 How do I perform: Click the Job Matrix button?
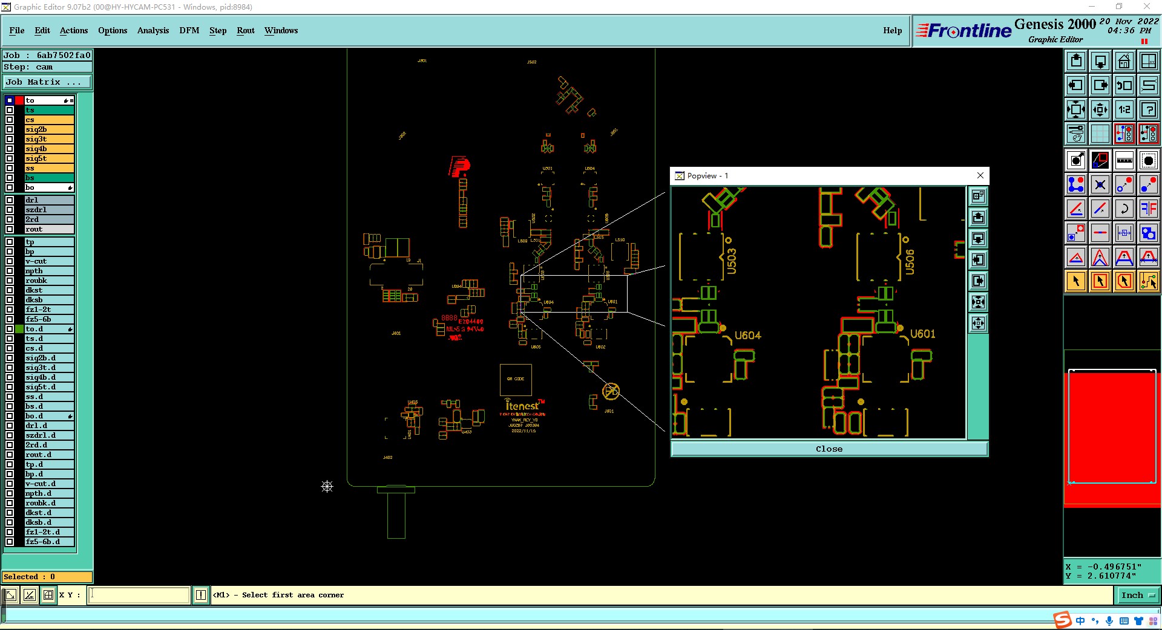(47, 82)
